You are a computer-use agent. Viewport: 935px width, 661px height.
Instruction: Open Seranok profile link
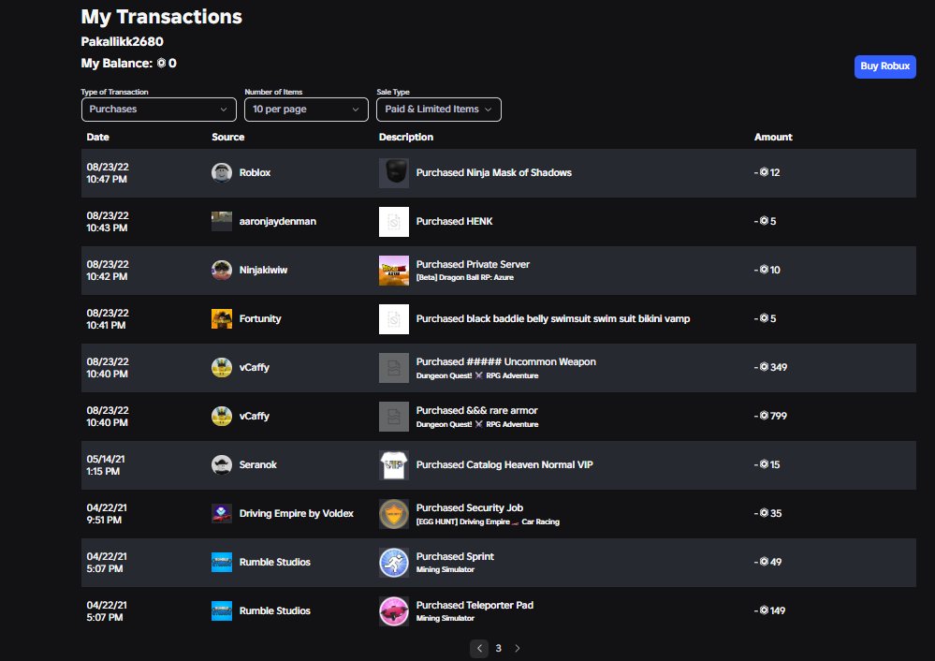point(257,464)
